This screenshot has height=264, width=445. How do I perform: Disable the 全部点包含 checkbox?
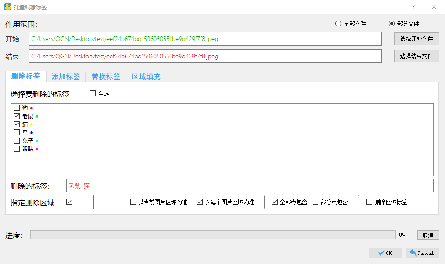click(x=275, y=201)
